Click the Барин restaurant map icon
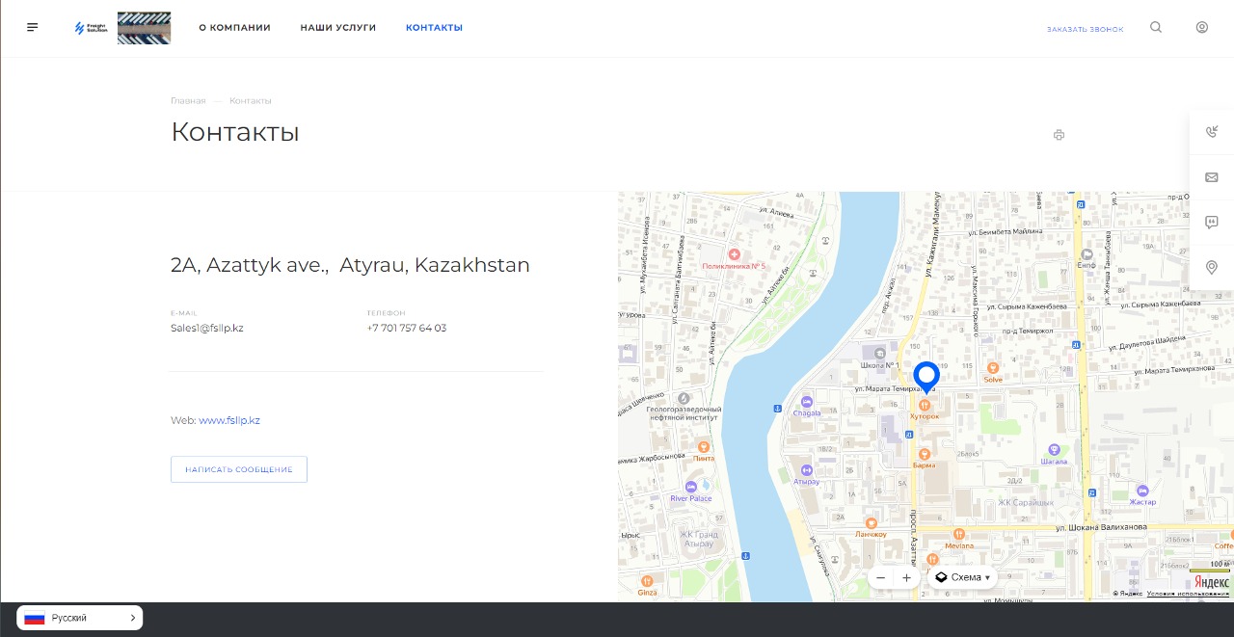The image size is (1234, 637). pyautogui.click(x=924, y=454)
